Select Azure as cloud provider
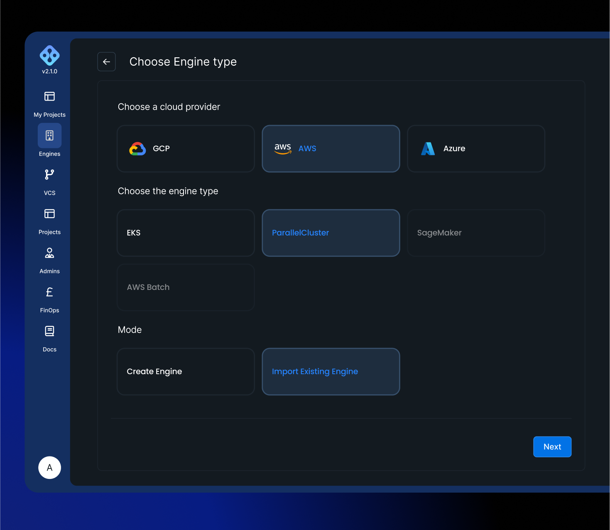This screenshot has width=610, height=530. pyautogui.click(x=476, y=149)
